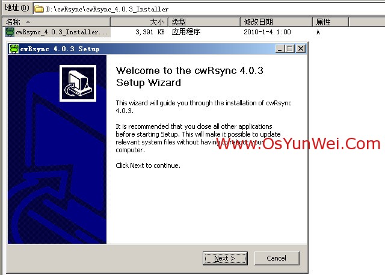The image size is (385, 275).
Task: Click the Welcome to the cwRsync 4.0.3 heading
Action: [x=189, y=76]
